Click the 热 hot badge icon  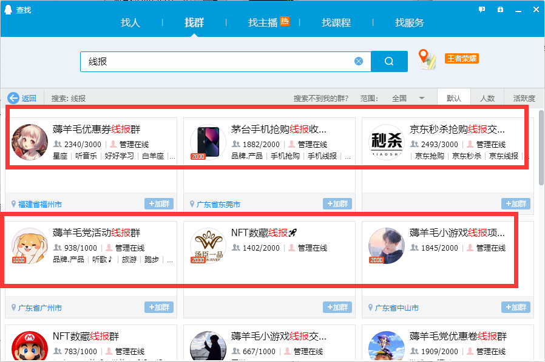click(x=285, y=21)
